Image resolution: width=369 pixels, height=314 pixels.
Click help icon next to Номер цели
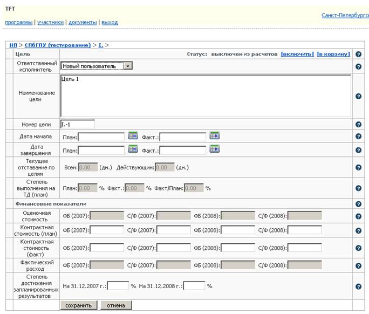pyautogui.click(x=358, y=125)
